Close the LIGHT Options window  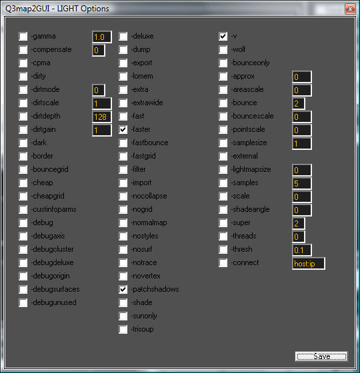click(x=350, y=9)
